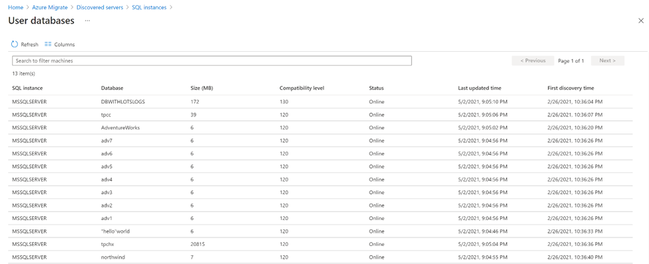Viewport: 649px width, 264px height.
Task: Sort by Size (MB) column header
Action: pyautogui.click(x=202, y=88)
